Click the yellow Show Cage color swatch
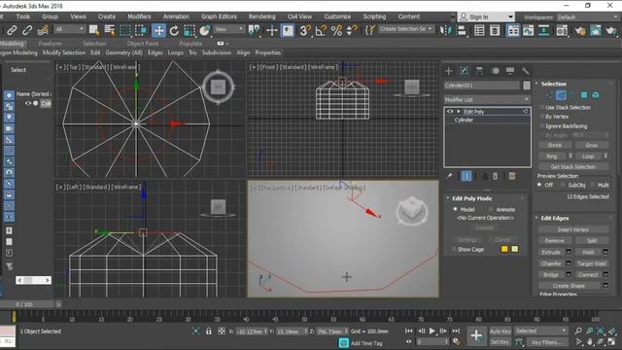The image size is (622, 350). click(504, 249)
